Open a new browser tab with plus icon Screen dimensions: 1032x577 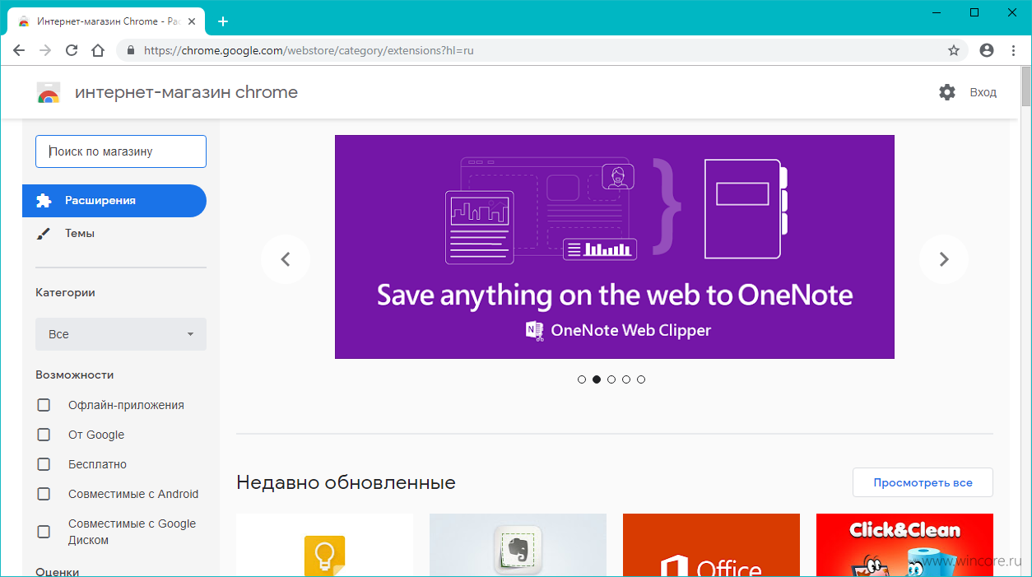pos(222,21)
